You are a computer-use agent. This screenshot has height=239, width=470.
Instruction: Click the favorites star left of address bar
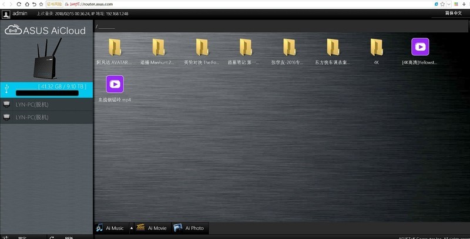[x=41, y=4]
